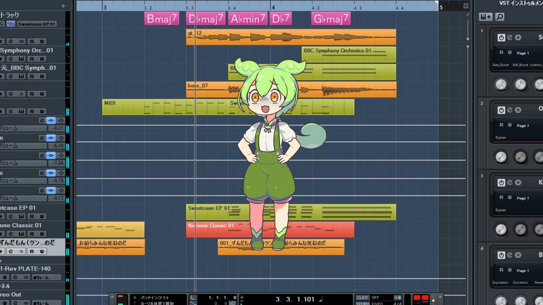Click first knob under slot 2 Bypass
The width and height of the screenshot is (543, 305).
click(x=501, y=157)
